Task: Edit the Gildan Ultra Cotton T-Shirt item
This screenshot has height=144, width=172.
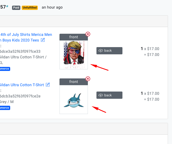Action: [48, 85]
